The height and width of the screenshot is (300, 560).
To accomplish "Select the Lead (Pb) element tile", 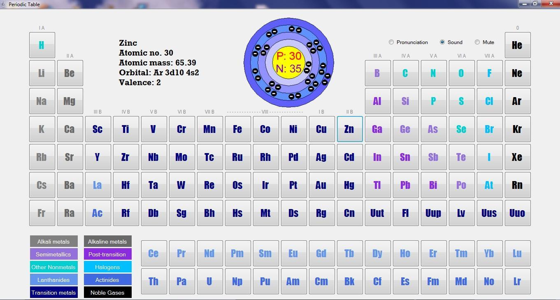I will point(406,185).
